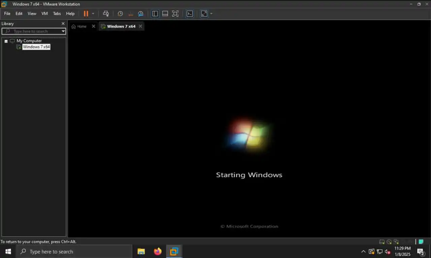Enter full screen mode icon

175,14
